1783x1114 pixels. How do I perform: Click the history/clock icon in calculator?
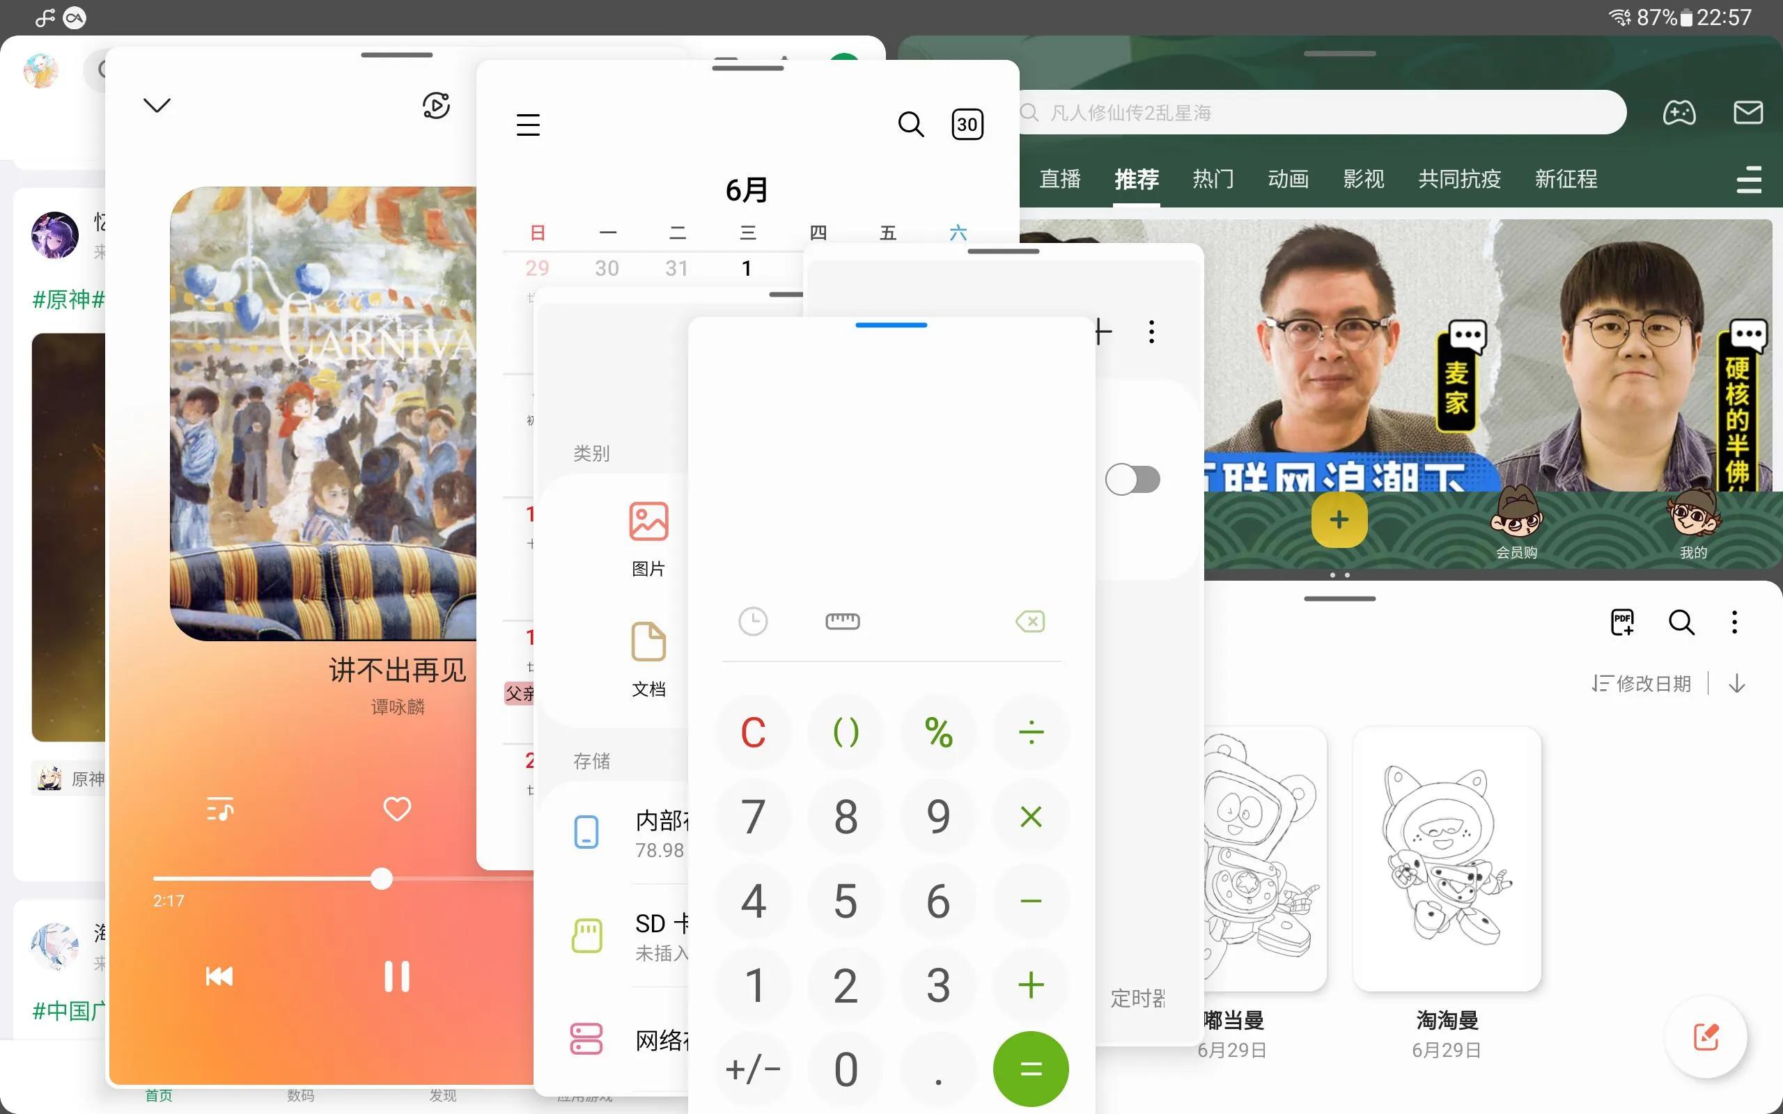click(752, 621)
